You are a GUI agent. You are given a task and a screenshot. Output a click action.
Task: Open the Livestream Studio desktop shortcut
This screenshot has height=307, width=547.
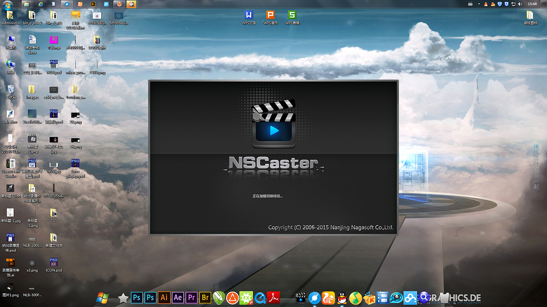click(x=11, y=168)
